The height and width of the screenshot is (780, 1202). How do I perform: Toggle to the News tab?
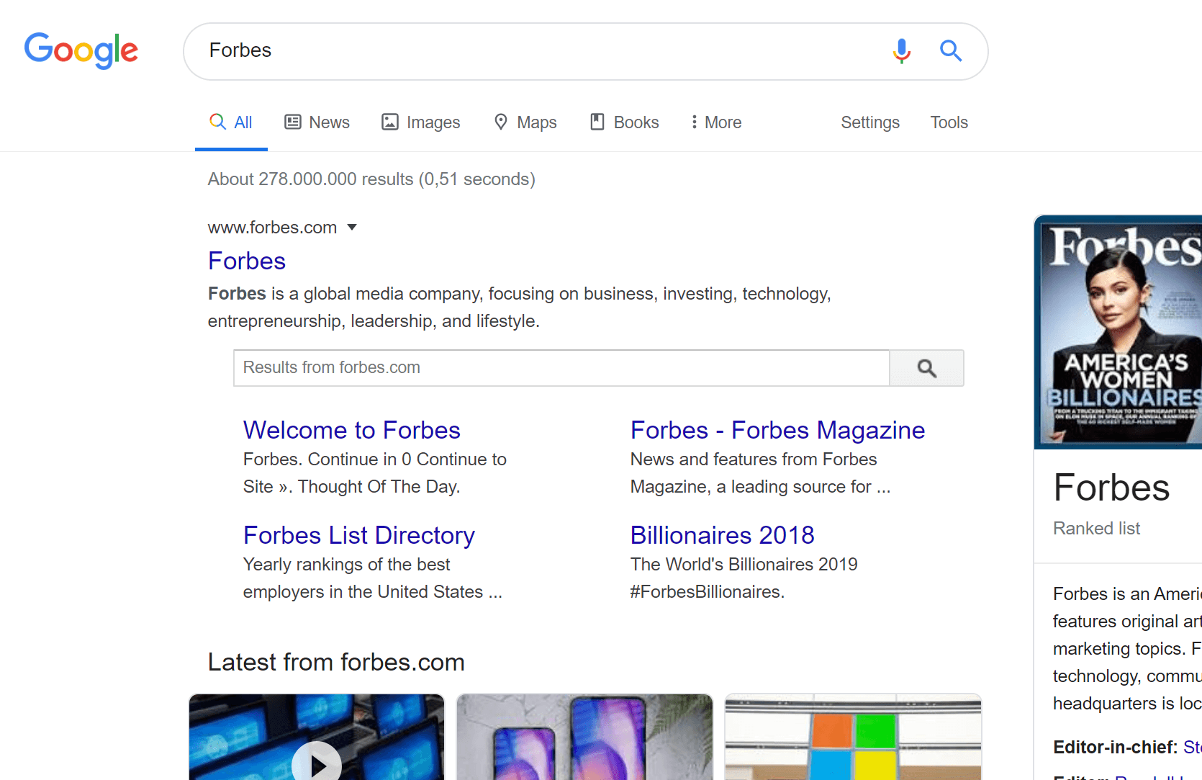(x=329, y=122)
